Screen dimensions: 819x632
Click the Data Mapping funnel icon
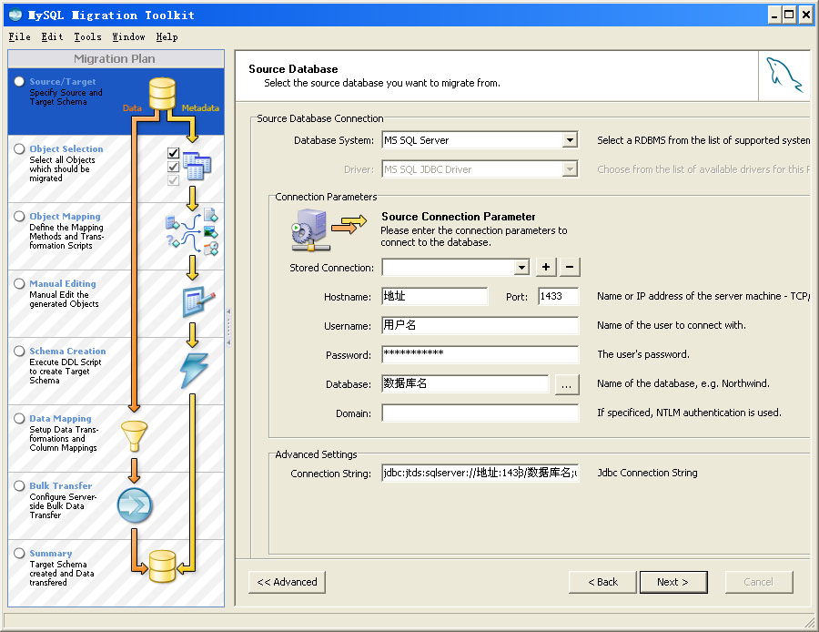click(x=134, y=435)
